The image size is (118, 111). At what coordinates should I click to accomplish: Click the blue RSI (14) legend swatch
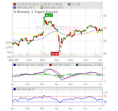[15, 89]
